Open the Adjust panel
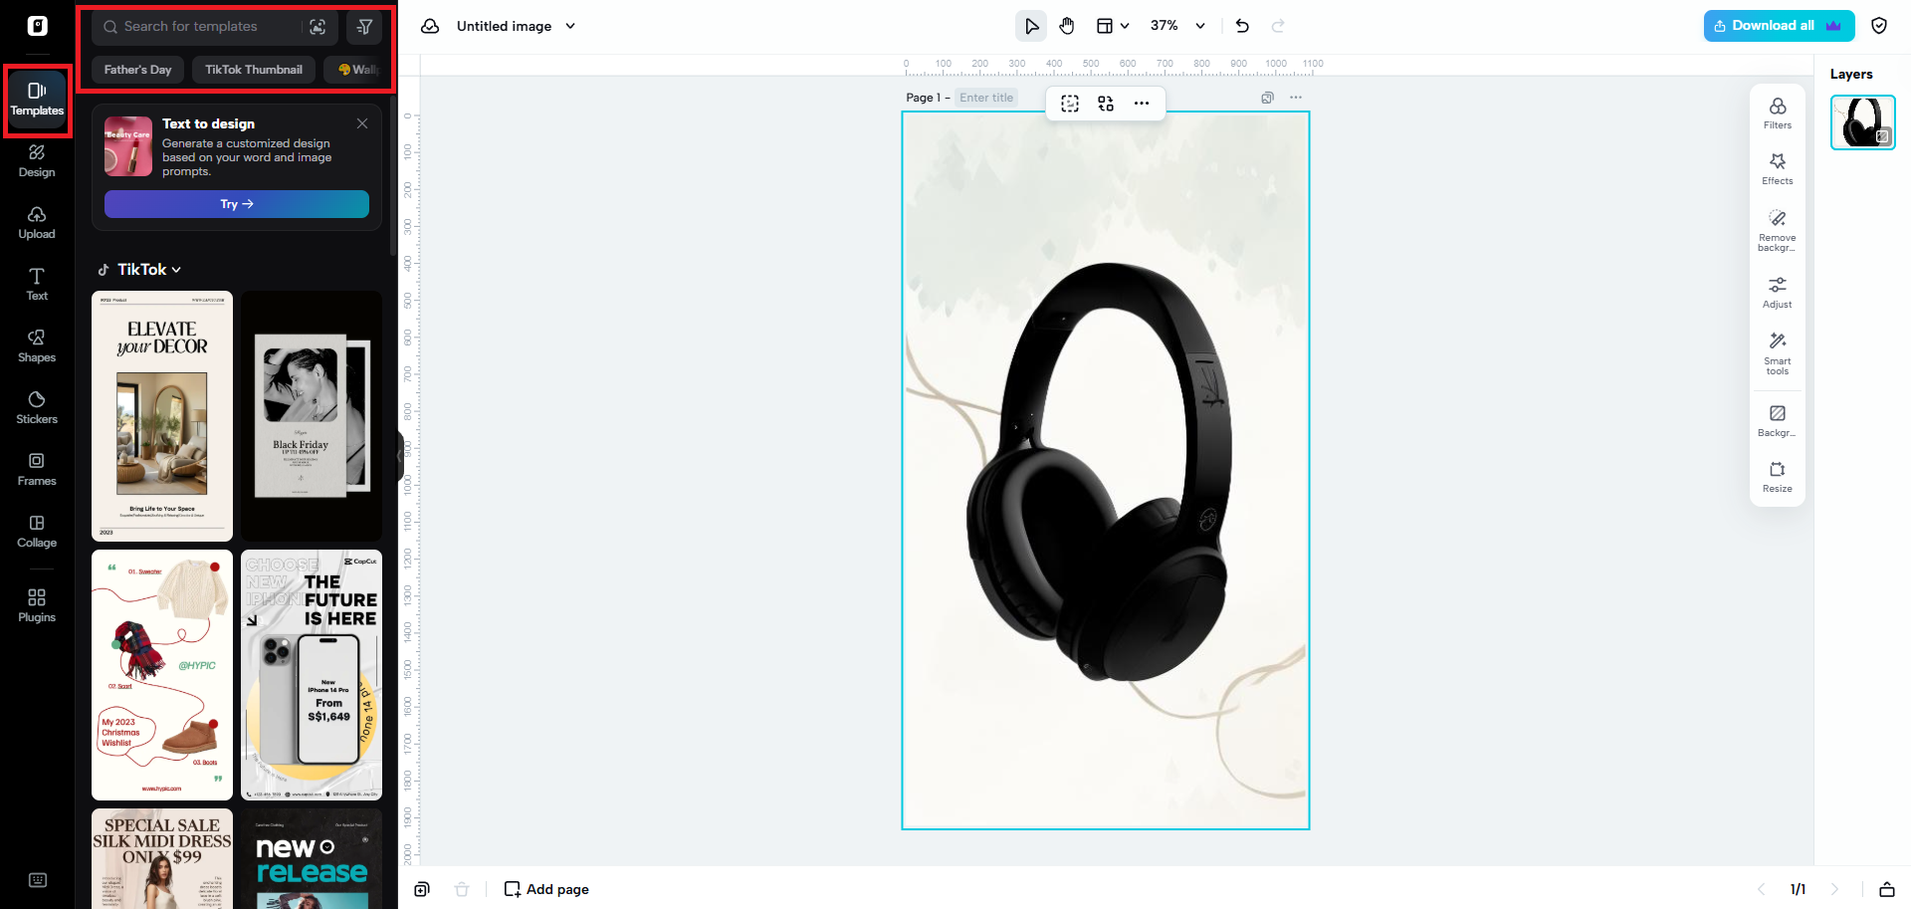 [x=1777, y=291]
